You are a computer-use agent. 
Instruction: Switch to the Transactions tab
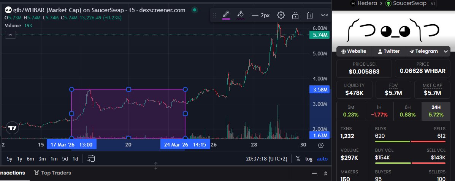(x=12, y=173)
